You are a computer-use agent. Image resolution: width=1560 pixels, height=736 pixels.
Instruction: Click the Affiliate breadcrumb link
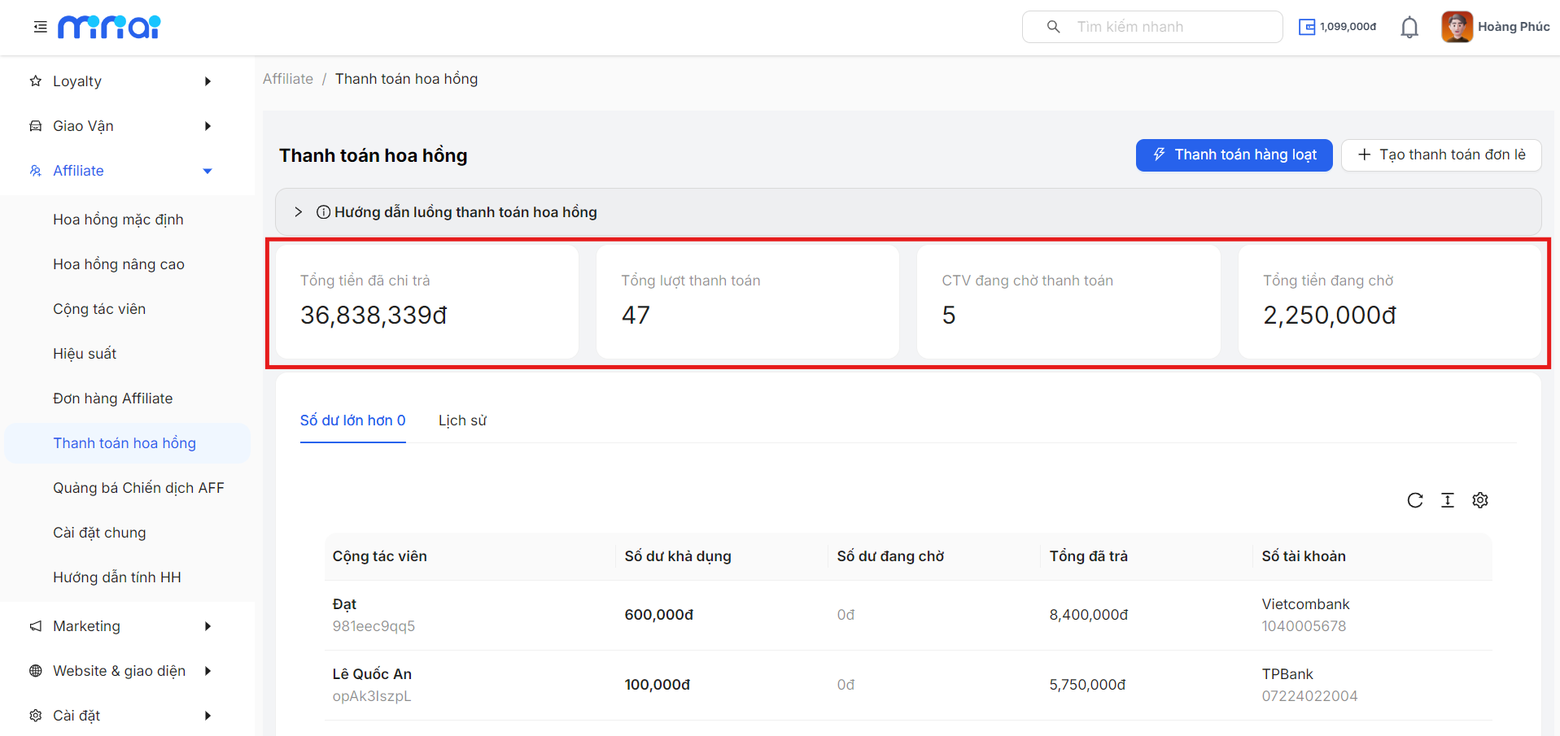click(x=288, y=79)
